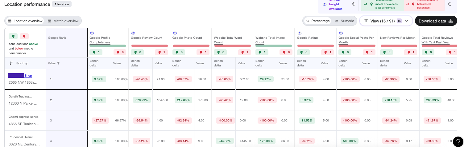Image resolution: width=464 pixels, height=147 pixels.
Task: Select the Location overview tab
Action: 25,21
